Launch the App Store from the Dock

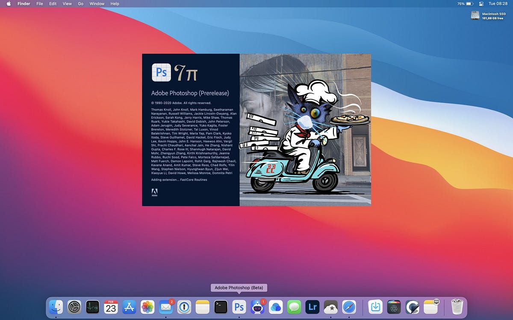[129, 307]
